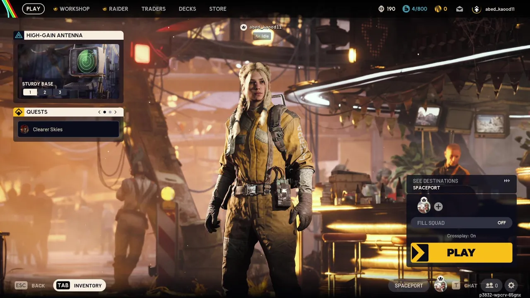Check the coin currency balance 190
This screenshot has height=298, width=530.
click(387, 9)
